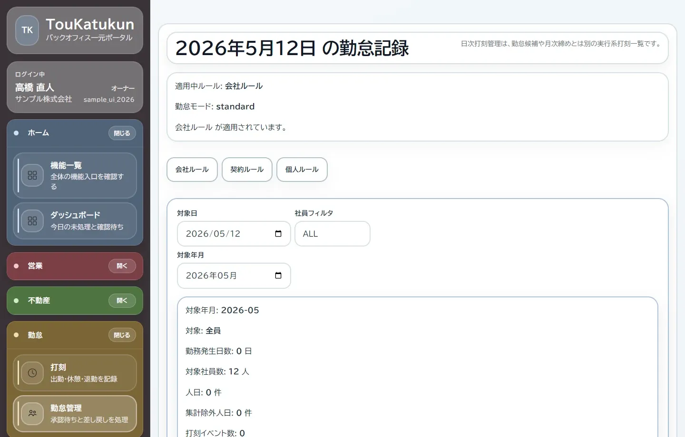
Task: Go to ダッシュボード menu item
Action: [75, 221]
